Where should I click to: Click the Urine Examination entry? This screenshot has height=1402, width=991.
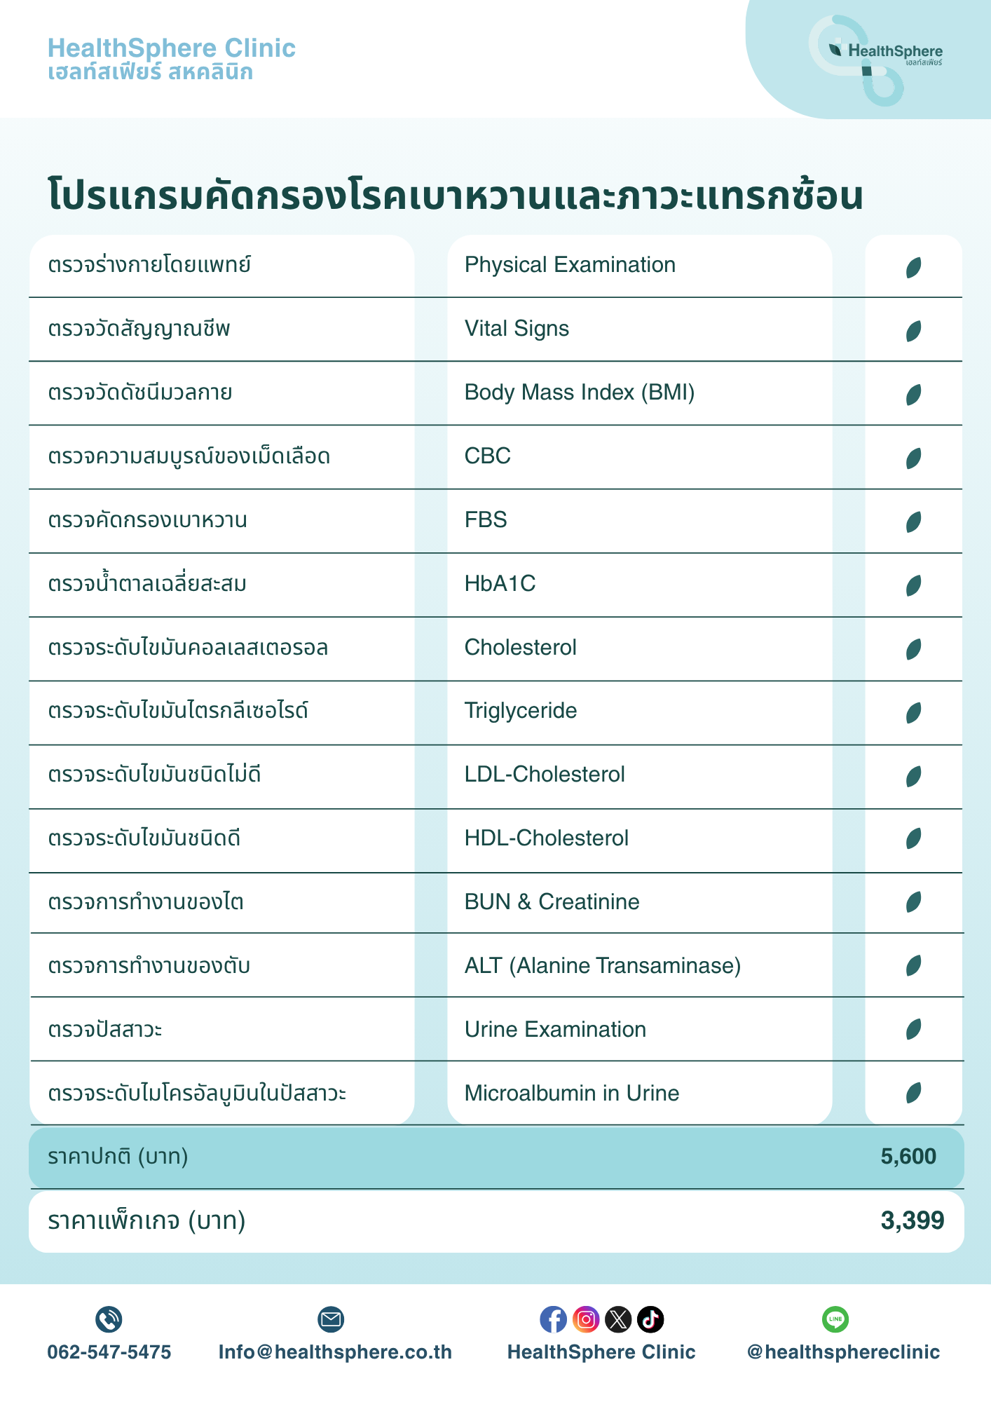point(555,1029)
